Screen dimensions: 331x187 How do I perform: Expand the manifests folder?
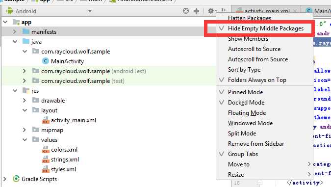pyautogui.click(x=15, y=32)
